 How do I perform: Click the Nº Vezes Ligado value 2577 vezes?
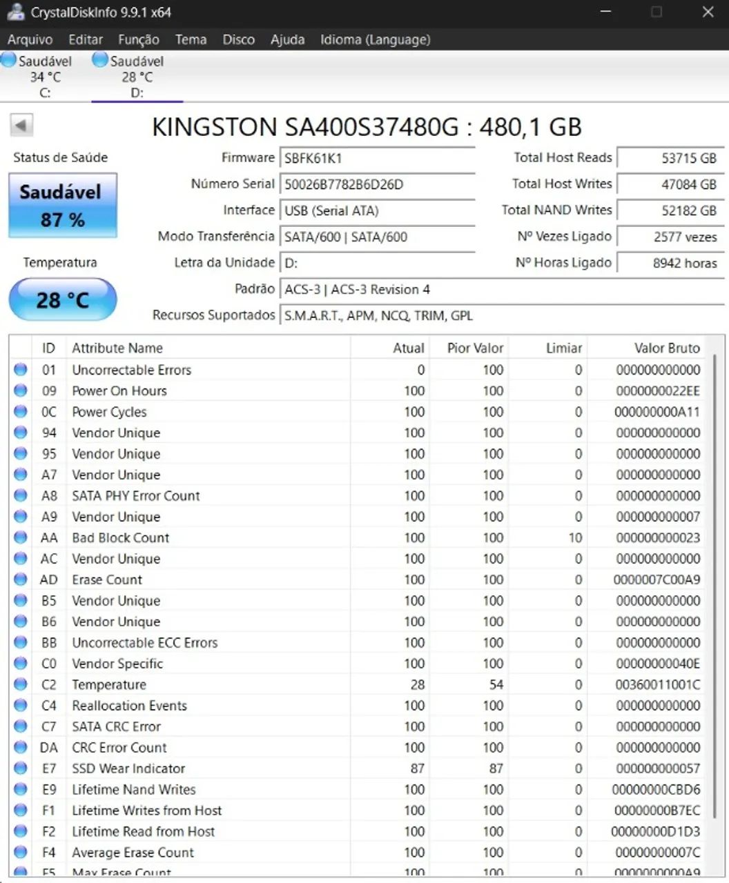pyautogui.click(x=670, y=237)
